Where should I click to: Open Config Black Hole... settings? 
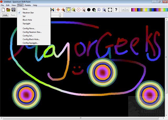pos(31,39)
